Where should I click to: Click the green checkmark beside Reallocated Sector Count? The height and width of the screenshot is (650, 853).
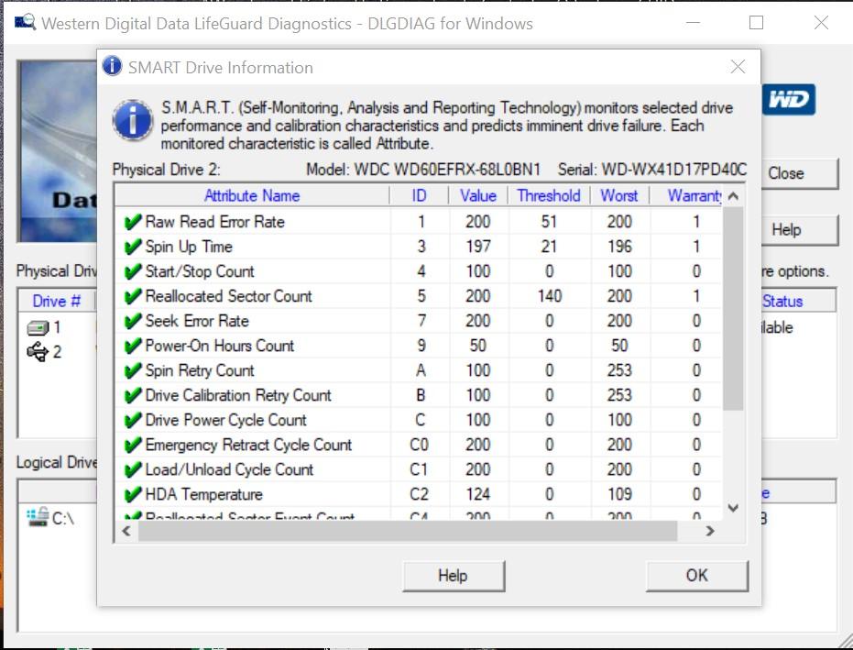click(x=132, y=297)
